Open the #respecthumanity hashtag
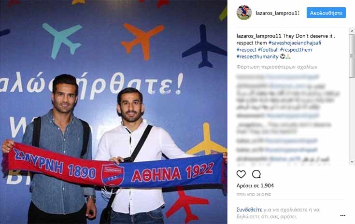This screenshot has width=355, height=224. tap(257, 56)
